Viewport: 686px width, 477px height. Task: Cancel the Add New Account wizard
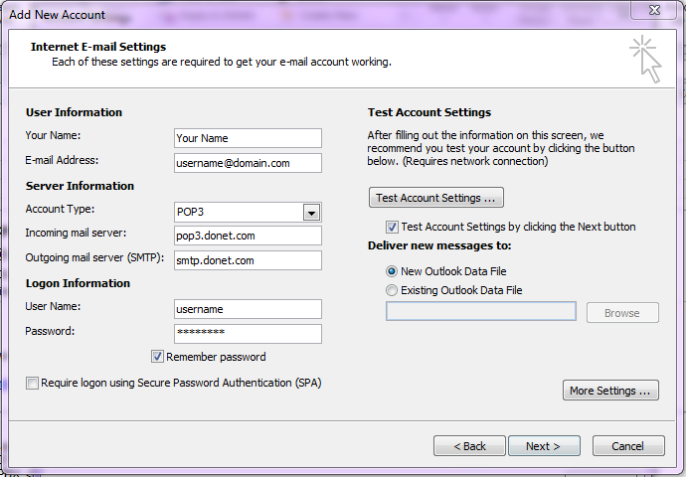[x=628, y=446]
